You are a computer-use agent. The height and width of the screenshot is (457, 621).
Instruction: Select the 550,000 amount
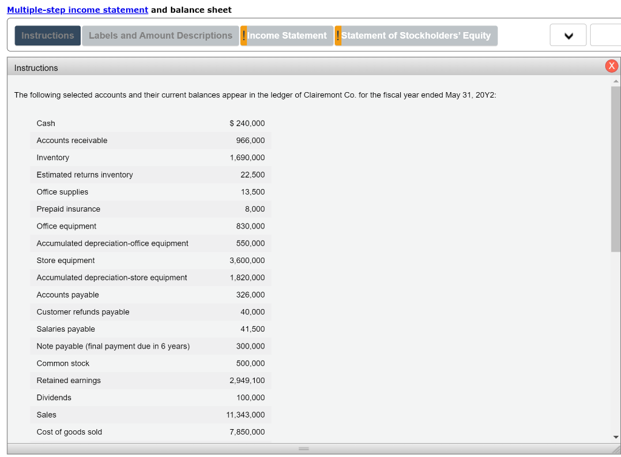coord(250,243)
